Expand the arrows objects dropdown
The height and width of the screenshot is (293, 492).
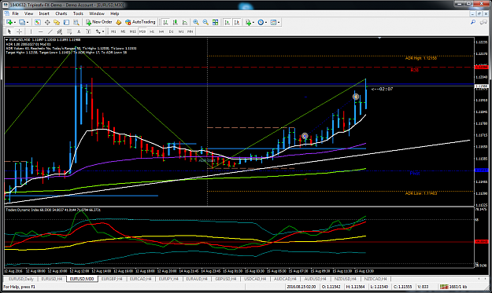click(103, 31)
